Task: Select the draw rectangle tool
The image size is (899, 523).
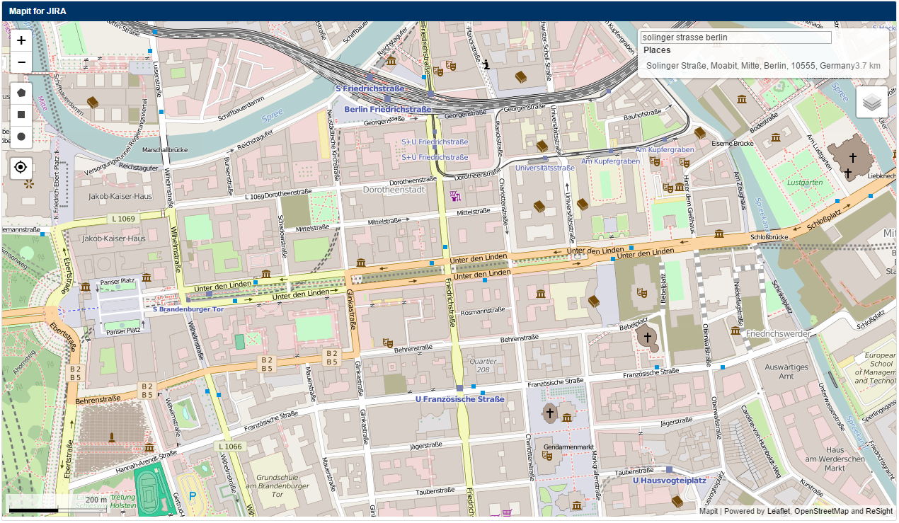Action: coord(21,115)
